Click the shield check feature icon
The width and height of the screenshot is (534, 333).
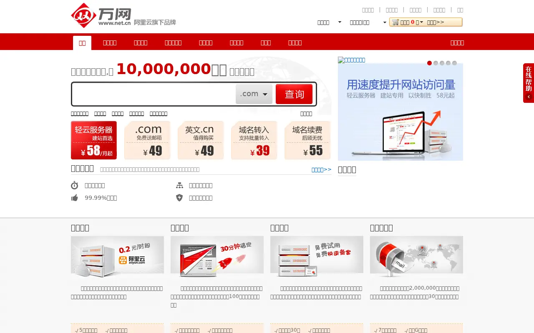point(179,198)
